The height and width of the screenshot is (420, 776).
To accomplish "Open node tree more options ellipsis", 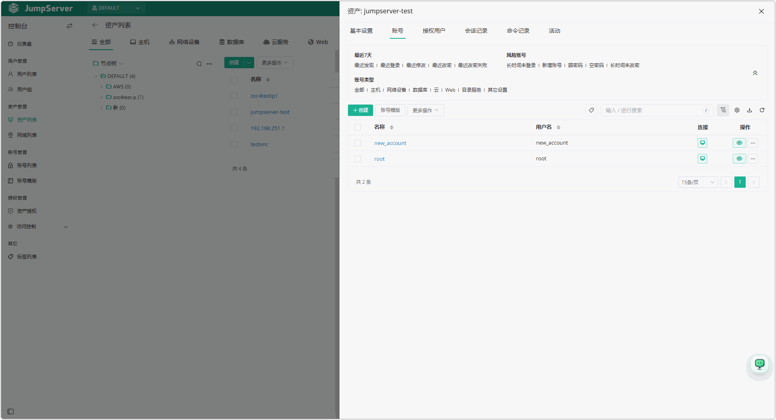I will coord(209,64).
